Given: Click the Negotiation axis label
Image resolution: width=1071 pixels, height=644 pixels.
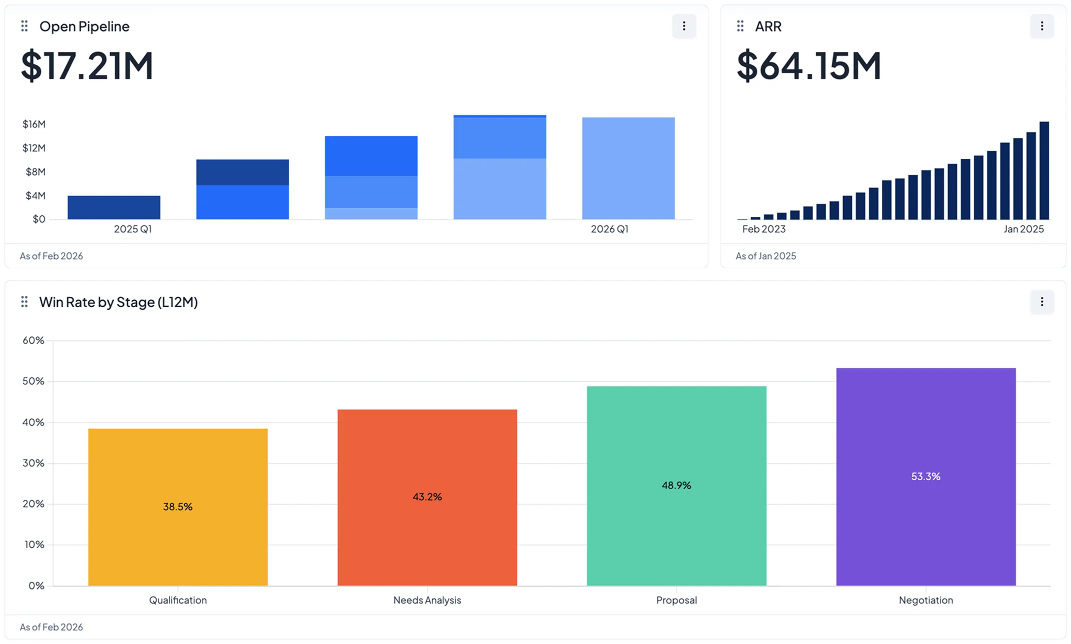Looking at the screenshot, I should 925,600.
